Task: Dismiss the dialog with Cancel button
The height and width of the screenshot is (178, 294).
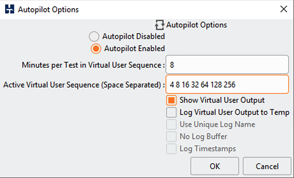Action: click(x=267, y=166)
